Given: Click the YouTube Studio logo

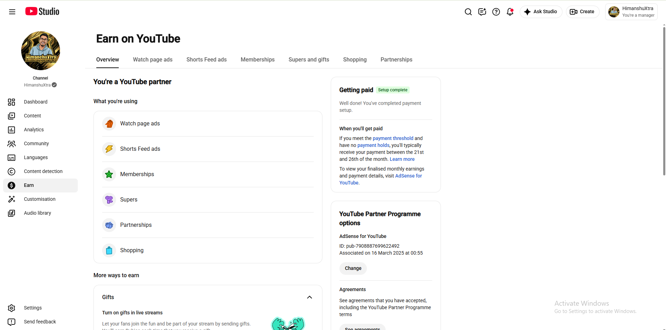Looking at the screenshot, I should coord(42,11).
